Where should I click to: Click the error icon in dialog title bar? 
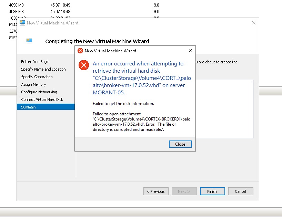tap(80, 50)
